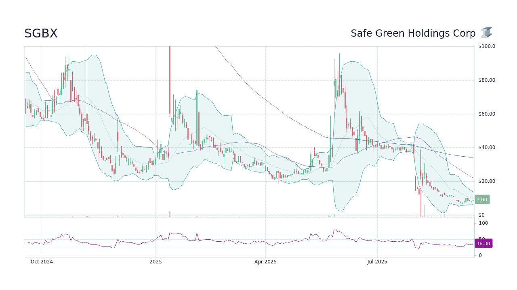
Task: Click the Oct 2024 axis label
Action: pyautogui.click(x=42, y=262)
